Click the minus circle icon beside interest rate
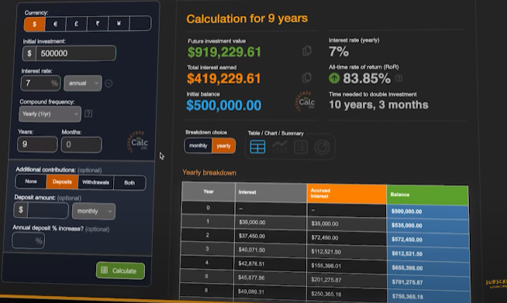This screenshot has width=507, height=303. click(109, 84)
